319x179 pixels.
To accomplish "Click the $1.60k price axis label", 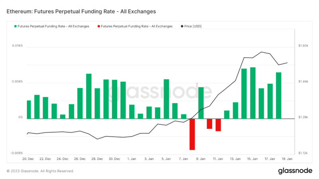I will [x=303, y=46].
